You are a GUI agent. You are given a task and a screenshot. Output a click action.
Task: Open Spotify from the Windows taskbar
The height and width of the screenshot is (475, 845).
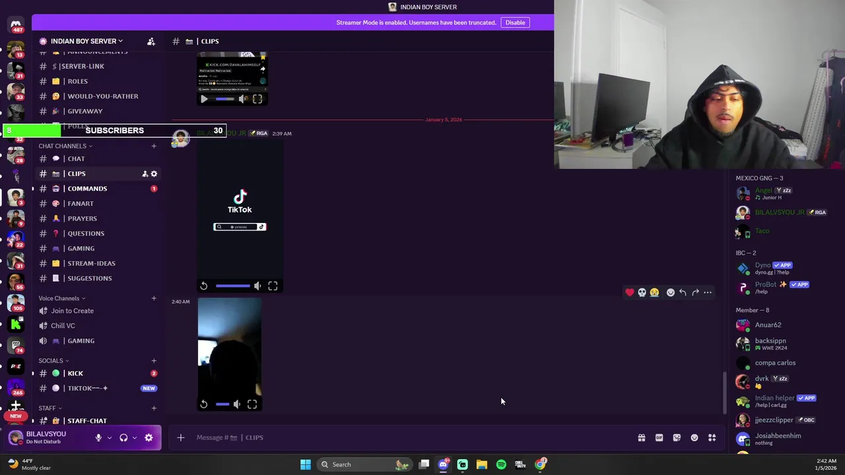click(501, 464)
